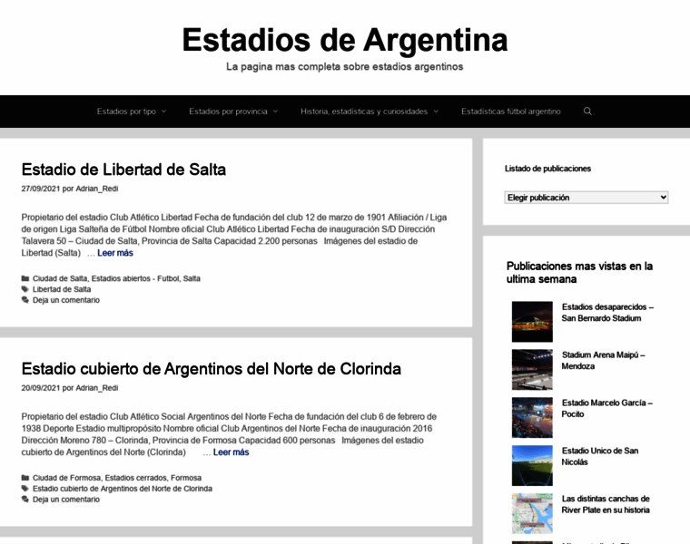
Task: Click comments icon in Libertad de Salta post
Action: click(x=25, y=300)
